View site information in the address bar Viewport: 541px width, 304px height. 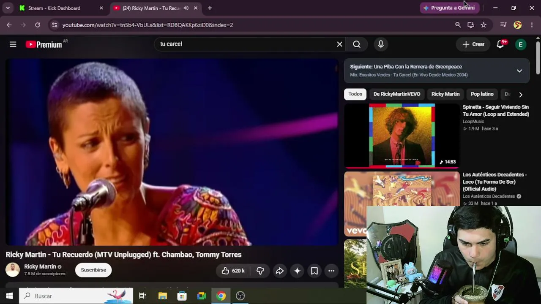click(55, 25)
